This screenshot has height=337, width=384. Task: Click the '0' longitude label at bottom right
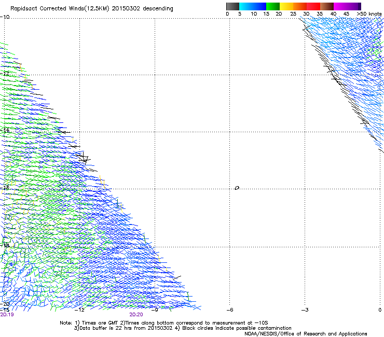[x=380, y=310]
